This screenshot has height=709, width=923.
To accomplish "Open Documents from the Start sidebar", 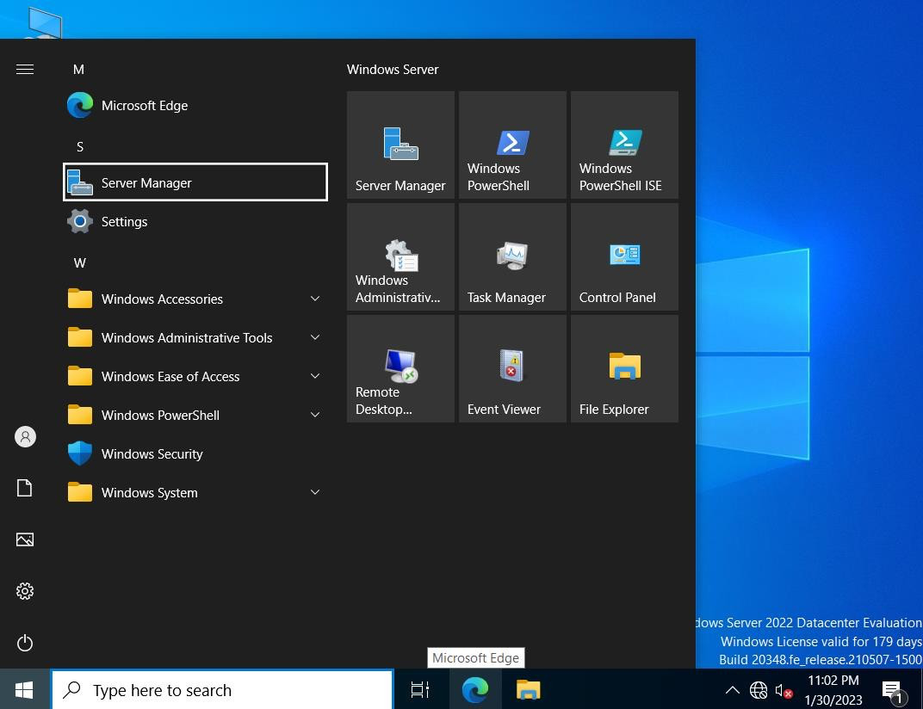I will [25, 488].
